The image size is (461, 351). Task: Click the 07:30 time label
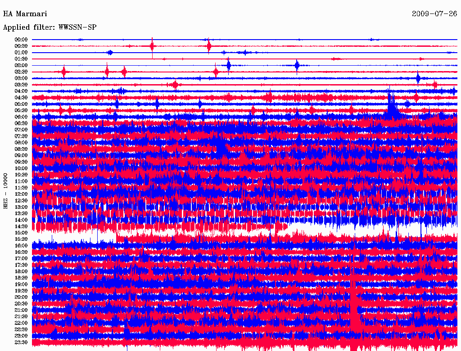coord(21,136)
